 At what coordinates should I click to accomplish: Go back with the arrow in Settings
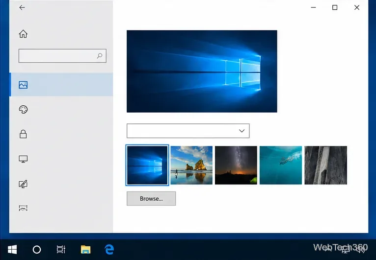tap(22, 8)
